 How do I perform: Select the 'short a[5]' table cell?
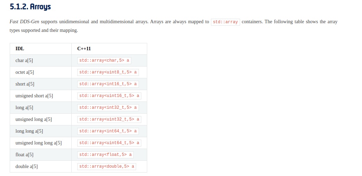(41, 84)
